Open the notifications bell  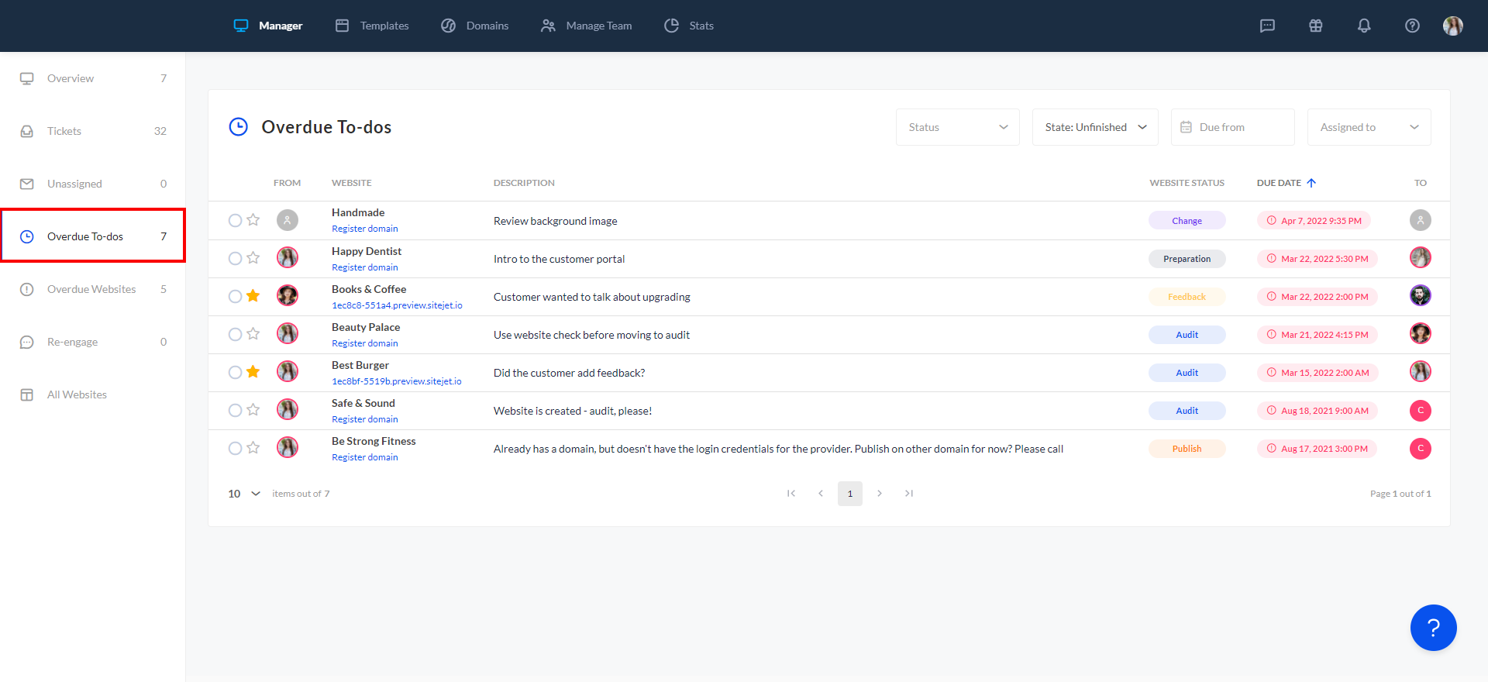pos(1364,26)
